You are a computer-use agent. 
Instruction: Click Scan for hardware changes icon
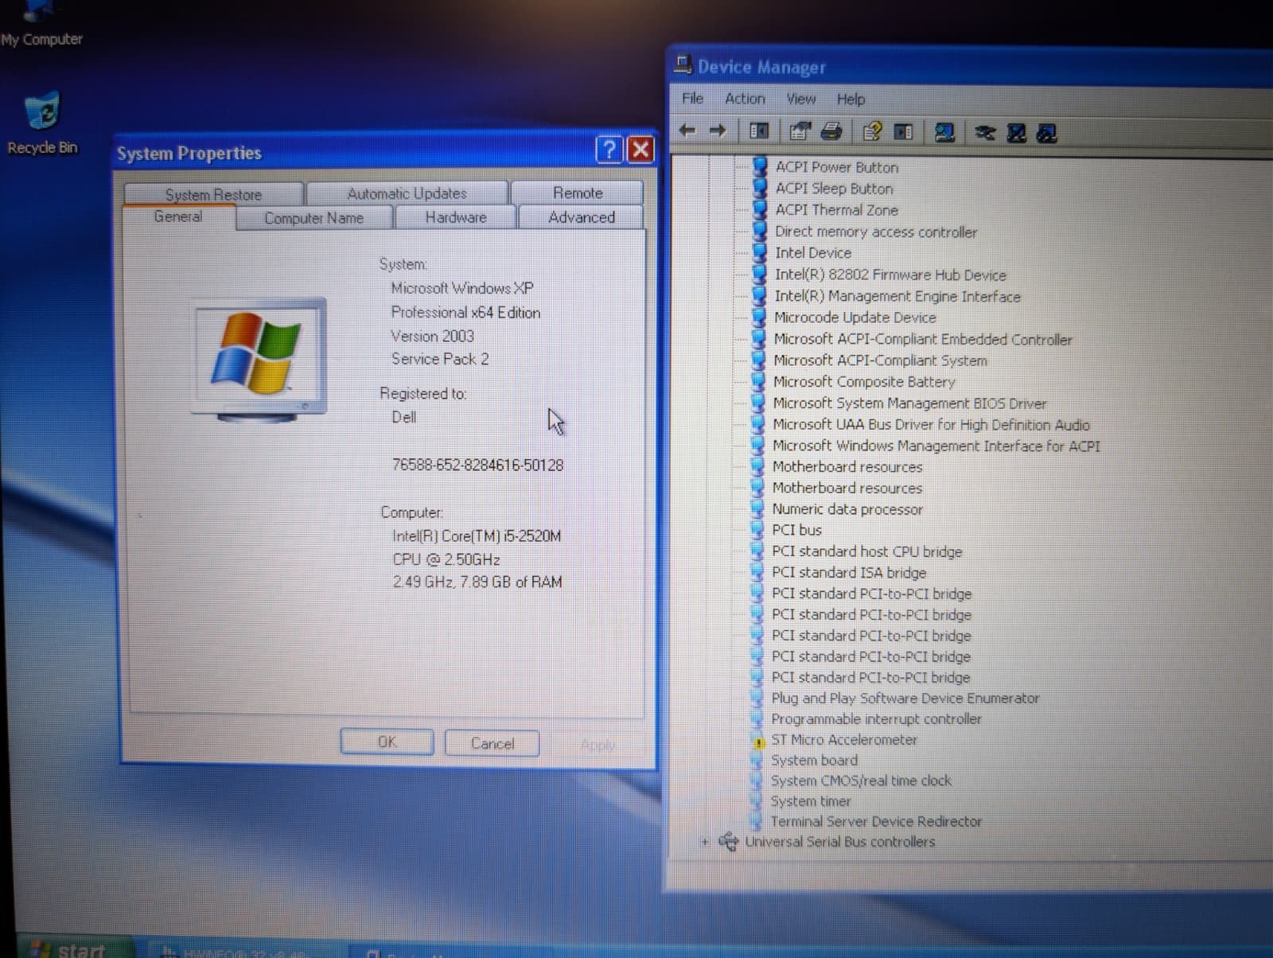pos(944,132)
